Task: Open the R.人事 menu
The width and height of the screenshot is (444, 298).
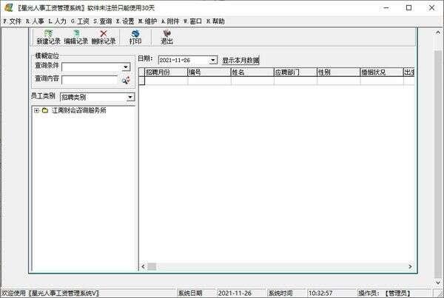Action: pos(35,21)
